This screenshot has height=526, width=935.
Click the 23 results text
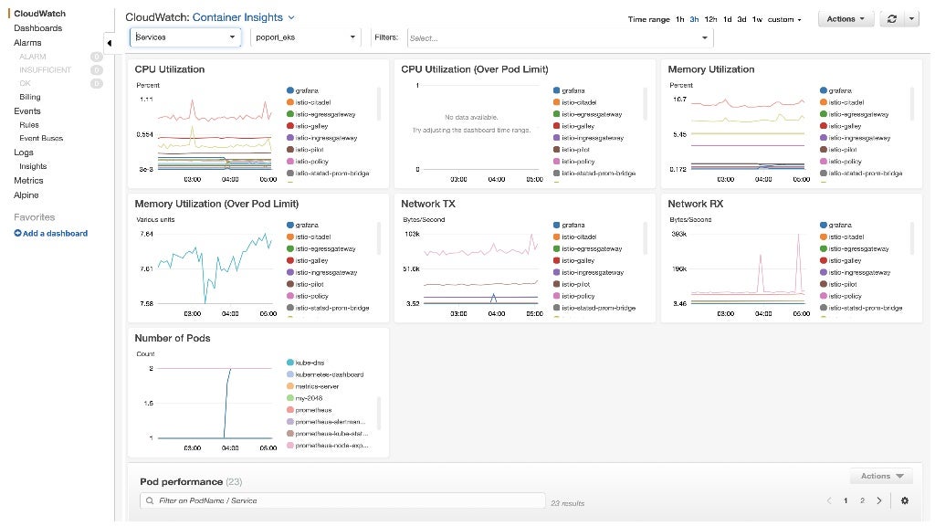(x=567, y=503)
